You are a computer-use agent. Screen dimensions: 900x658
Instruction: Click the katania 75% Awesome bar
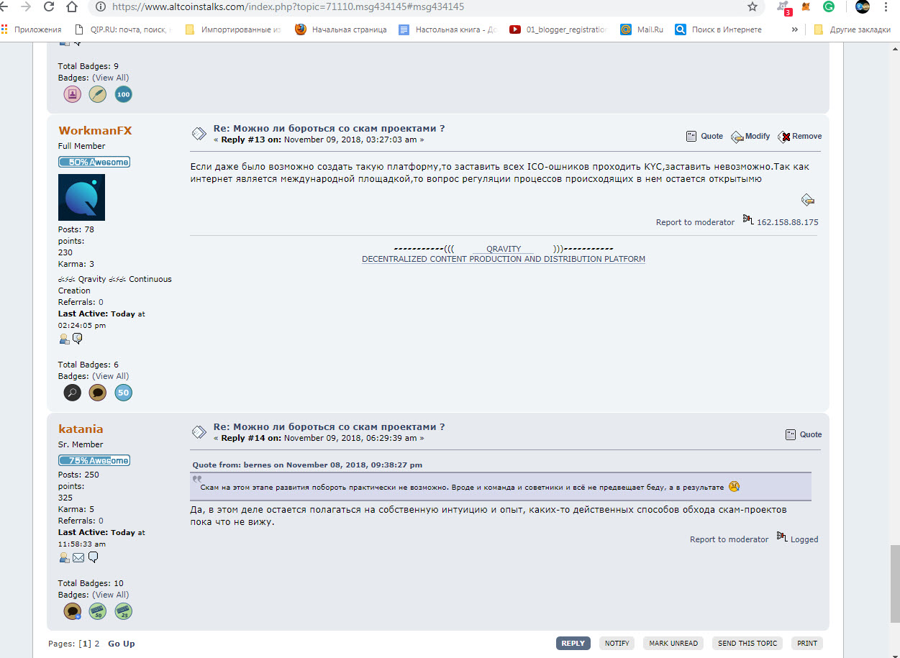tap(94, 460)
